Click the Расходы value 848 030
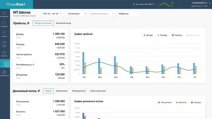Viewport: 212px width, 119px height. (60, 44)
